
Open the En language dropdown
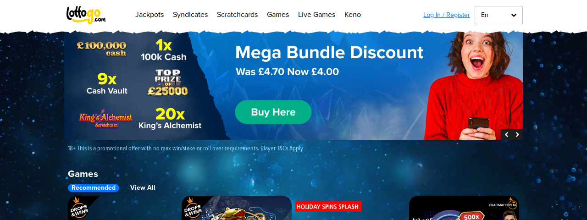coord(498,15)
